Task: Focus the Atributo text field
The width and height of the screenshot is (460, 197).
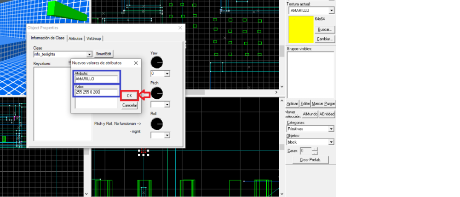Action: tap(96, 79)
